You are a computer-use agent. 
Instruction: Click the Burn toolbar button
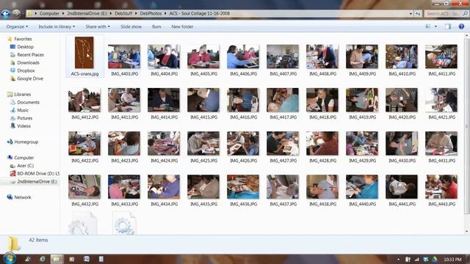(x=156, y=26)
